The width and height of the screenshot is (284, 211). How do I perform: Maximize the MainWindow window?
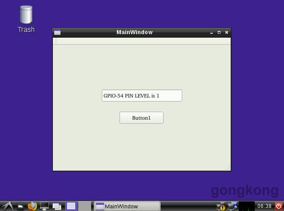[219, 32]
